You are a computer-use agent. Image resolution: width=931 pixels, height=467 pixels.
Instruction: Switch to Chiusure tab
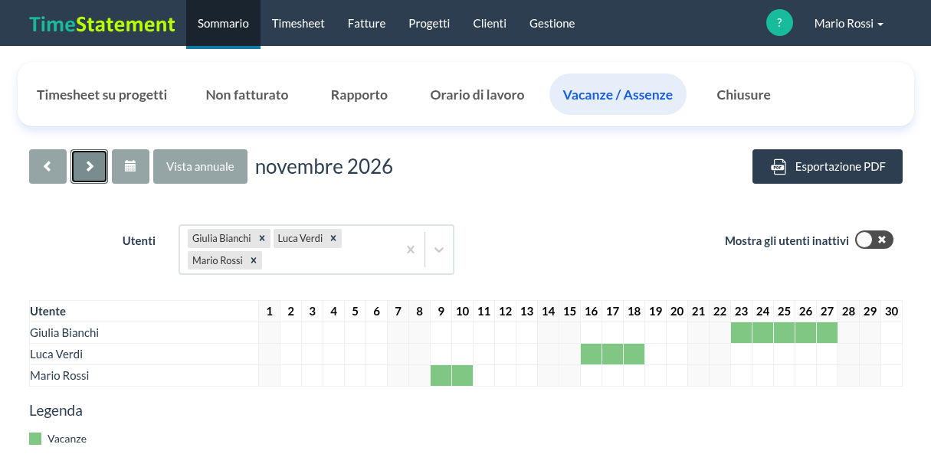tap(743, 95)
